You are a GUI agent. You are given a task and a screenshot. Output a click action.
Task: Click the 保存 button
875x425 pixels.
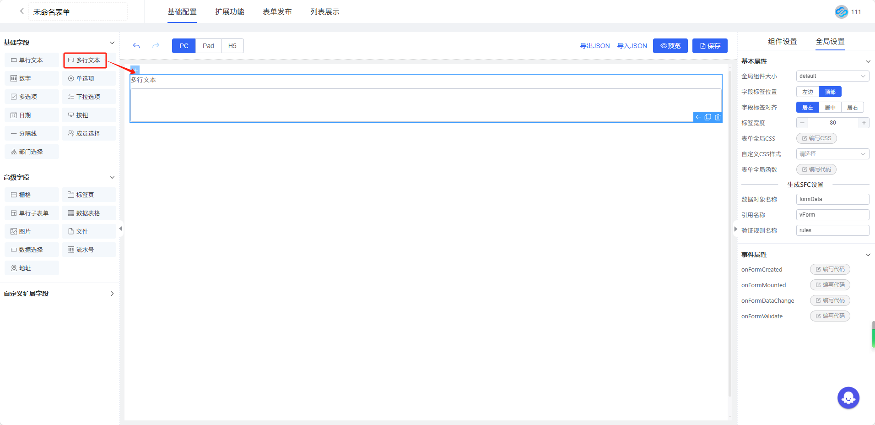709,46
